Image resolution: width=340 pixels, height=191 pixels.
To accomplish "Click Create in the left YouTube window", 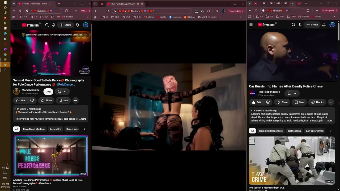I will [x=66, y=25].
